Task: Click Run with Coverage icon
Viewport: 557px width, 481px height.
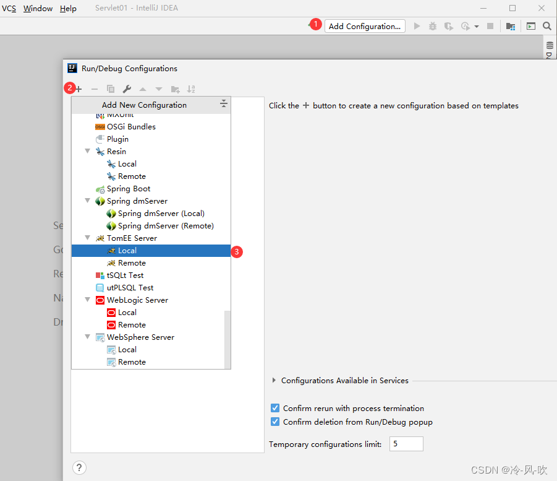Action: click(449, 27)
